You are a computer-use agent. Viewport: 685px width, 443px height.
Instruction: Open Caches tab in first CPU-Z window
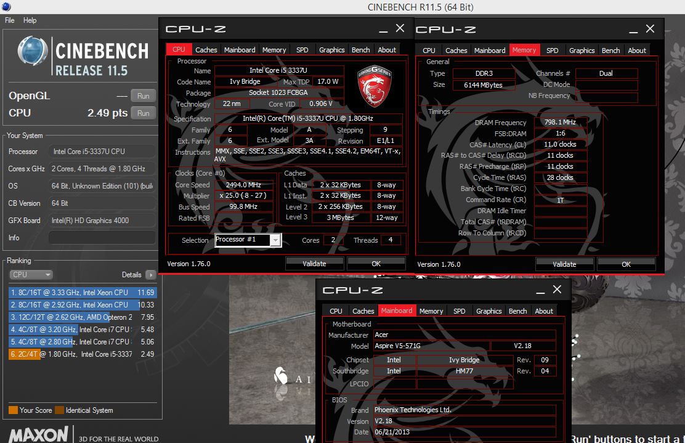206,50
